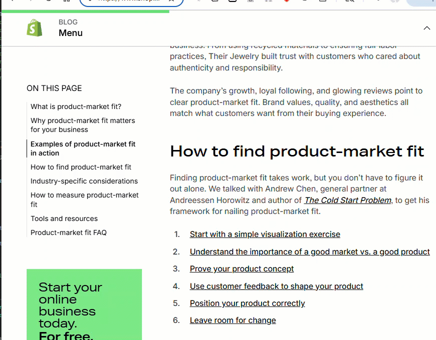Collapse the Menu chevron arrow
436x340 pixels.
426,28
